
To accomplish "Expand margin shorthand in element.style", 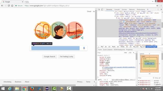I will point(106,61).
